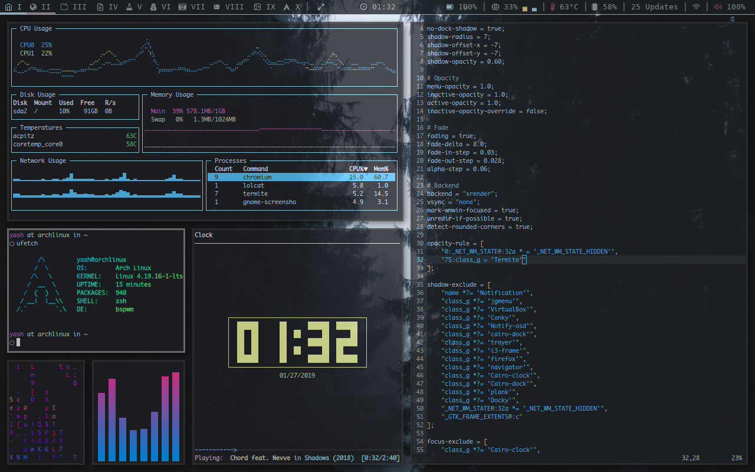Screen dimensions: 755x472
Task: Click the image workspace IX icon
Action: pos(256,7)
